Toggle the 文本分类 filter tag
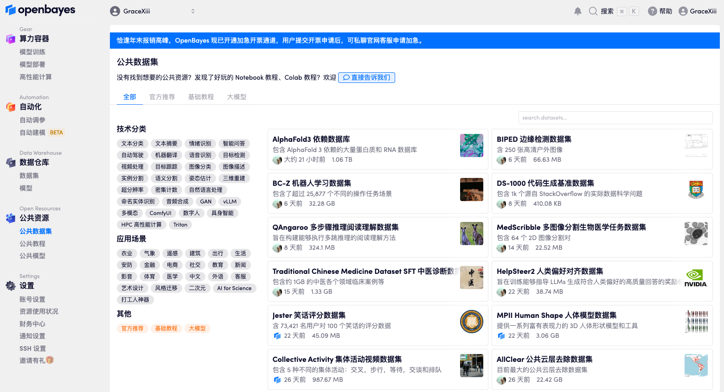 click(132, 144)
